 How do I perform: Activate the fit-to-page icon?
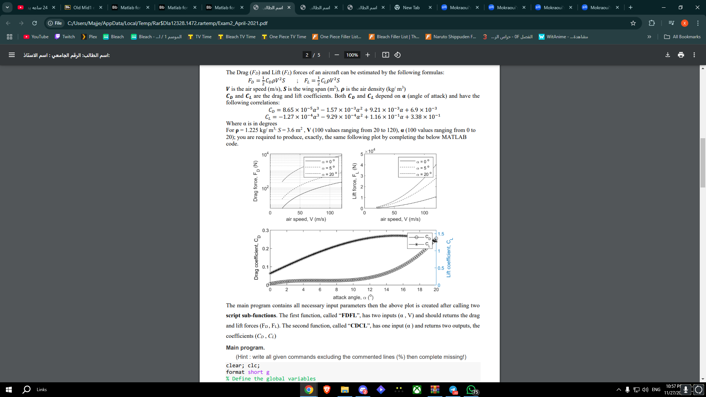point(385,55)
